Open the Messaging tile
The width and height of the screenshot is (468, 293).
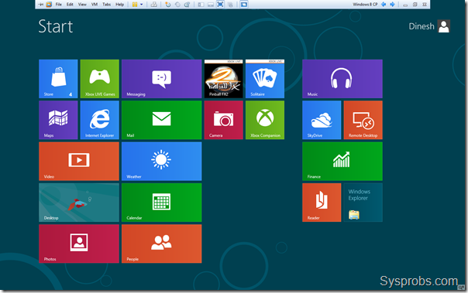[161, 79]
